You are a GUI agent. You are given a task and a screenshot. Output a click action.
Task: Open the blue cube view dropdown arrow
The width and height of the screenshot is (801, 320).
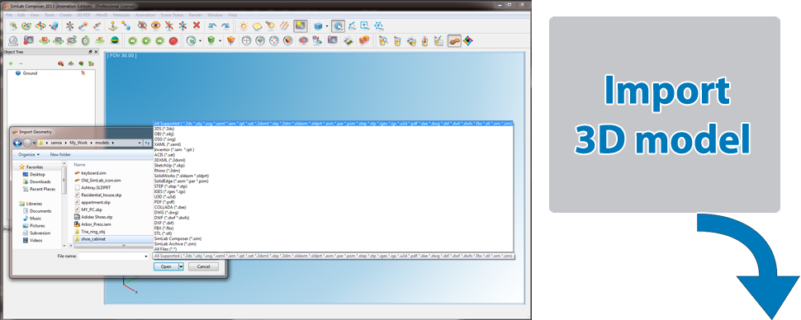pyautogui.click(x=326, y=26)
